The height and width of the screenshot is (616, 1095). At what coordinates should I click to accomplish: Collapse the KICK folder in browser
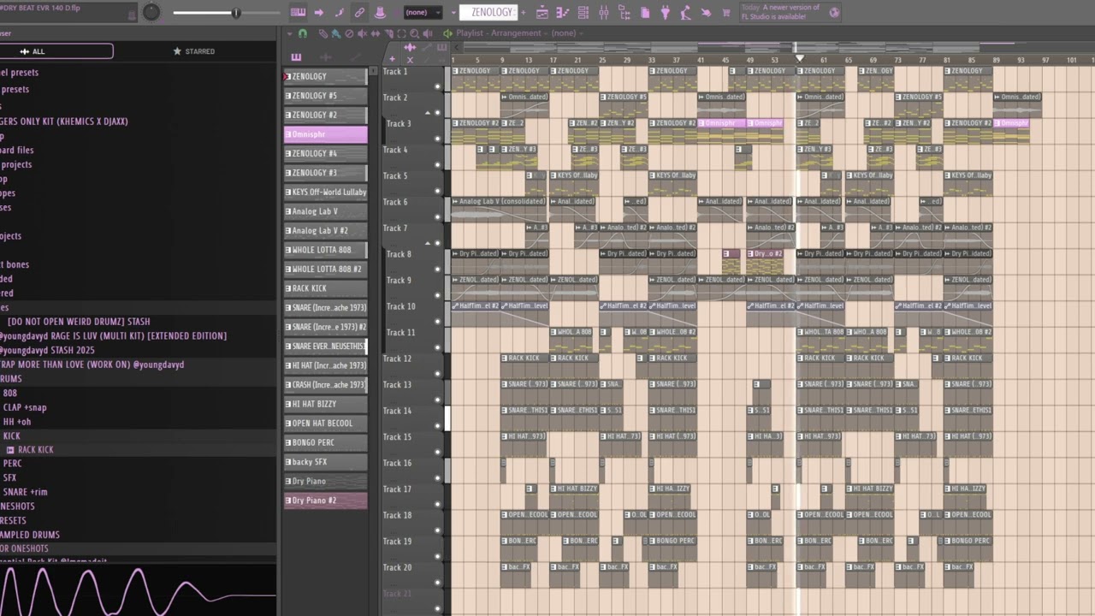click(x=11, y=435)
